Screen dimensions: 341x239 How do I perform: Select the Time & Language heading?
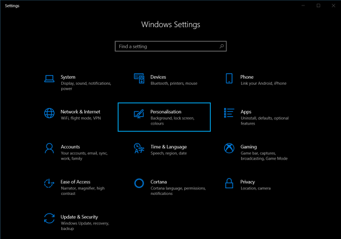pos(168,147)
